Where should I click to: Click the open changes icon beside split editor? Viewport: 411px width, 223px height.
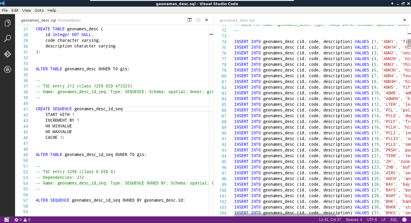pos(198,20)
